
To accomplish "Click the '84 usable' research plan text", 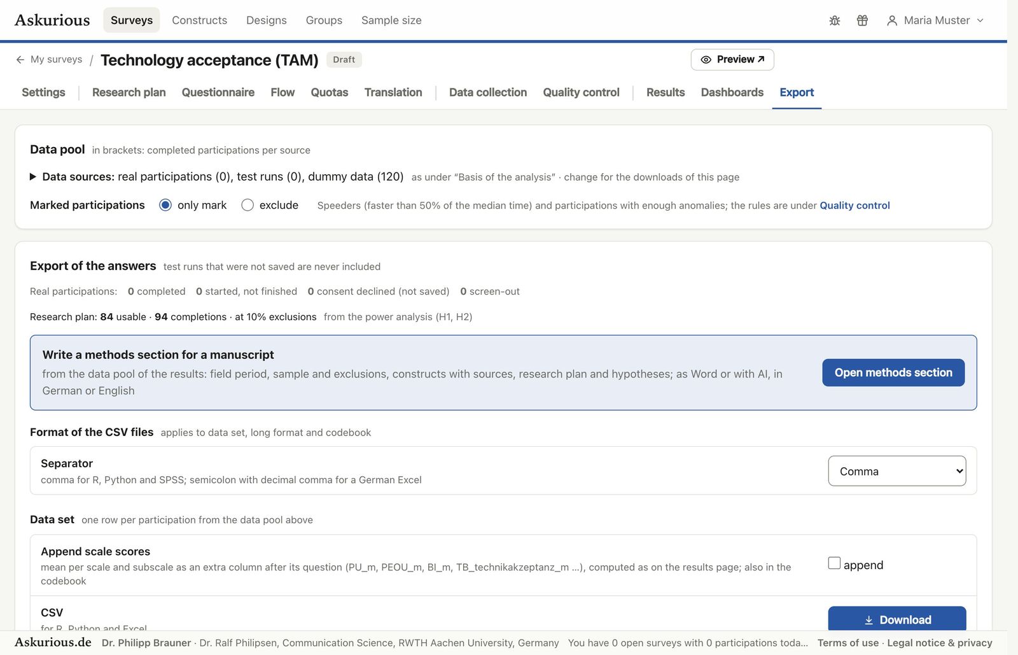I will click(123, 316).
